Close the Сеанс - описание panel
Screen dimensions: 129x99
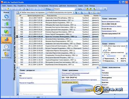tap(127, 16)
